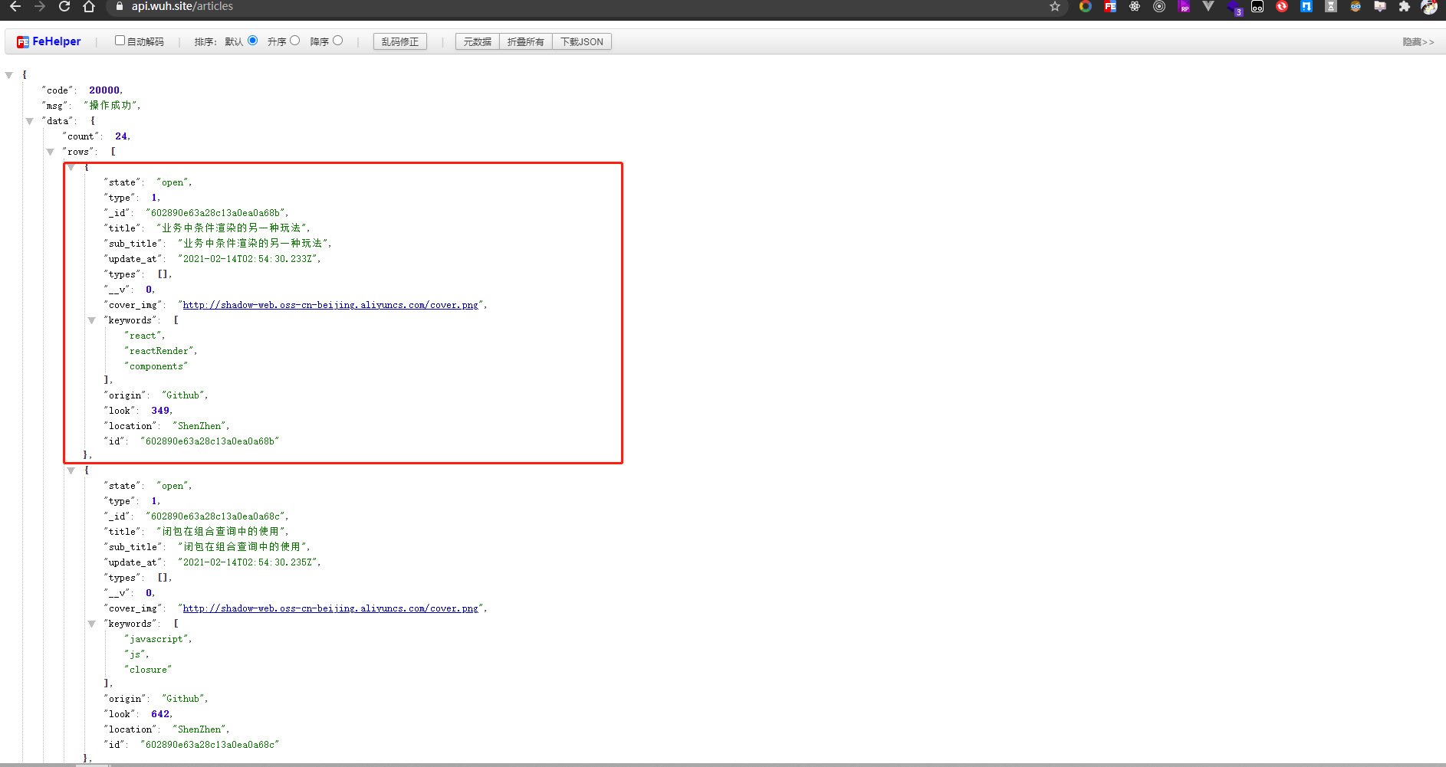
Task: Collapse the data object node
Action: tap(29, 120)
